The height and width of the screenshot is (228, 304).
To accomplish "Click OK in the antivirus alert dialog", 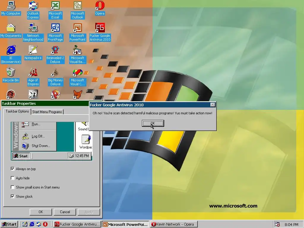I will pyautogui.click(x=153, y=123).
